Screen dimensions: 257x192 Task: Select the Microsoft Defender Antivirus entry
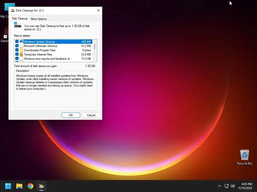53,46
